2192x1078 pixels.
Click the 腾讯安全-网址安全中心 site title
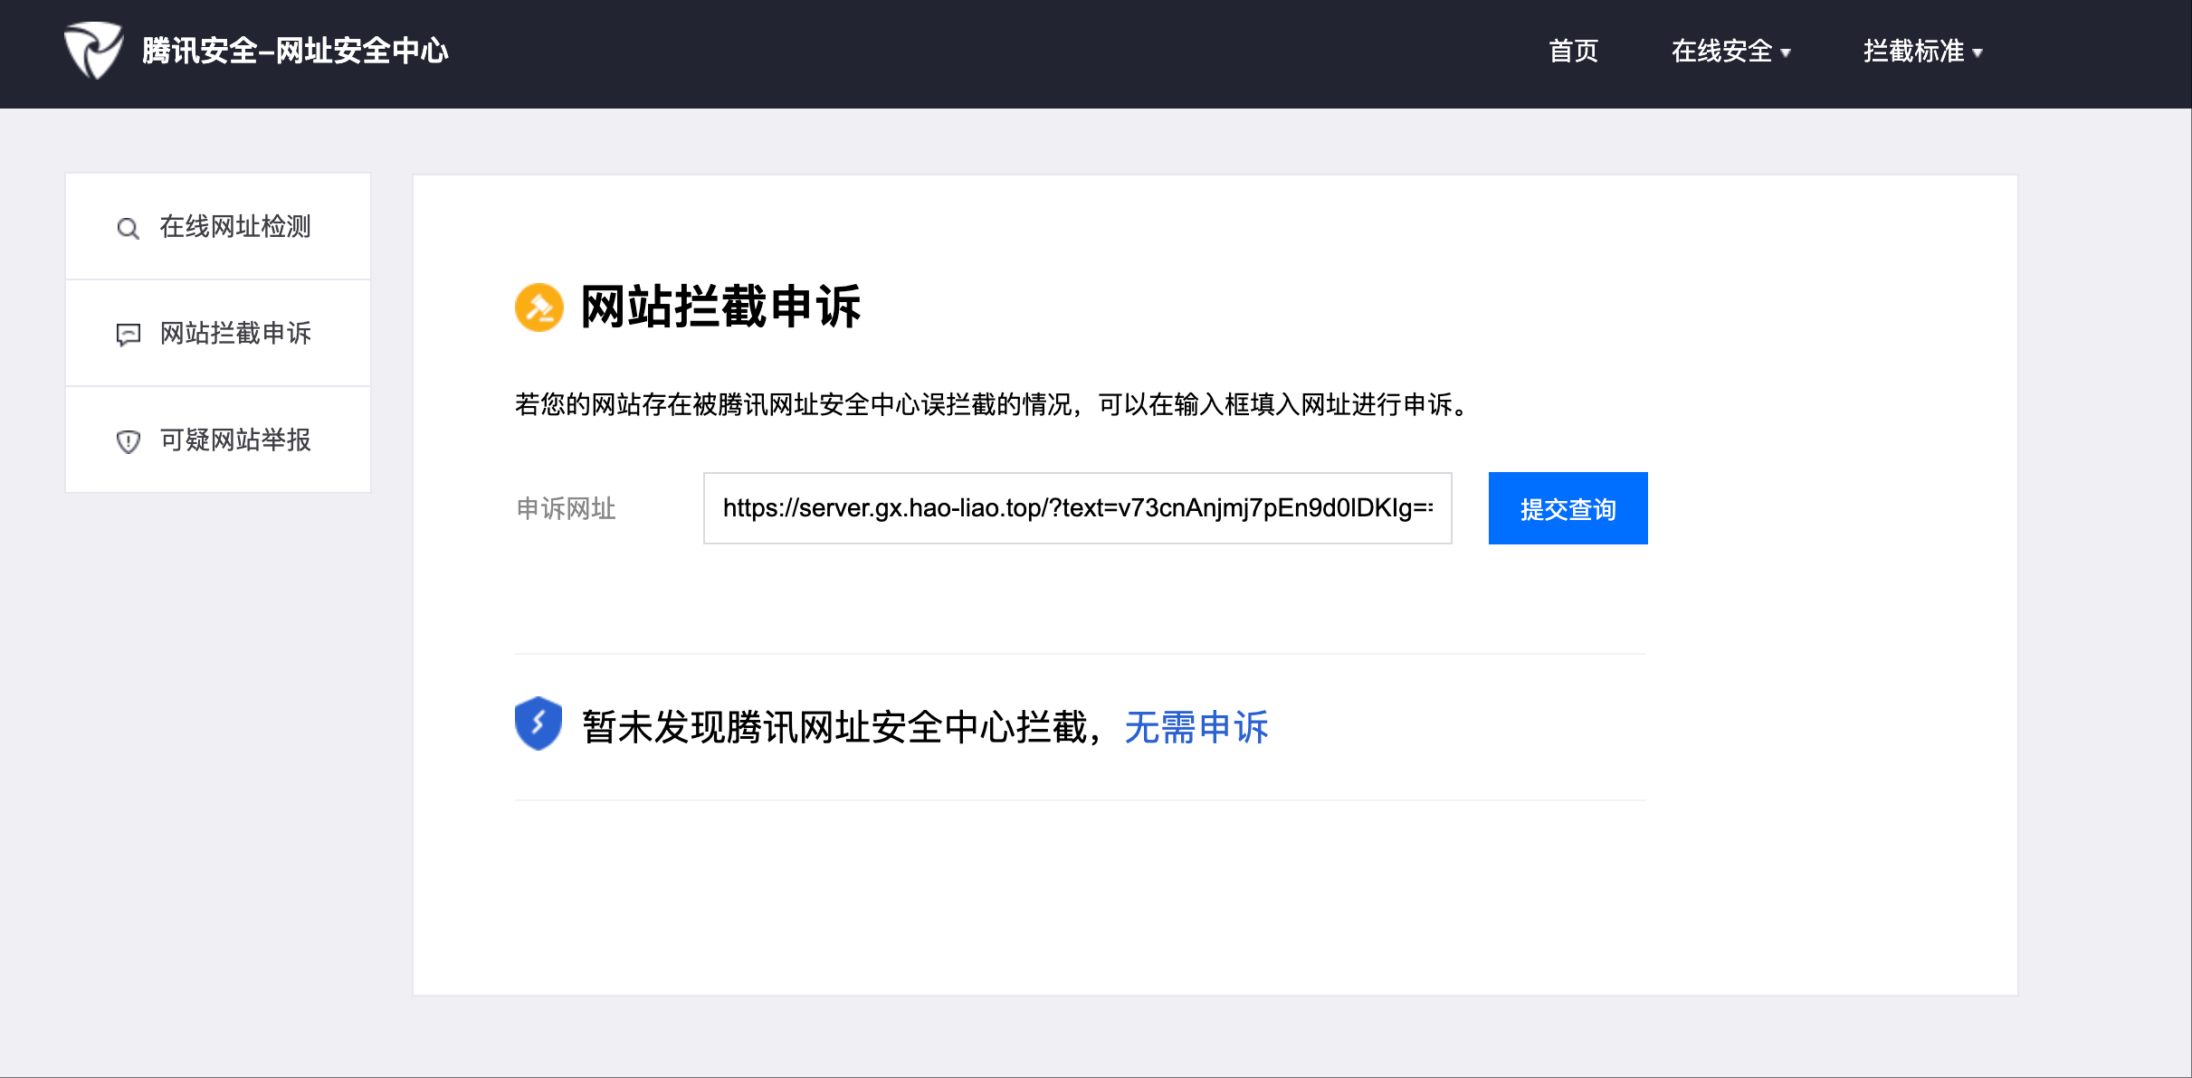pos(295,51)
